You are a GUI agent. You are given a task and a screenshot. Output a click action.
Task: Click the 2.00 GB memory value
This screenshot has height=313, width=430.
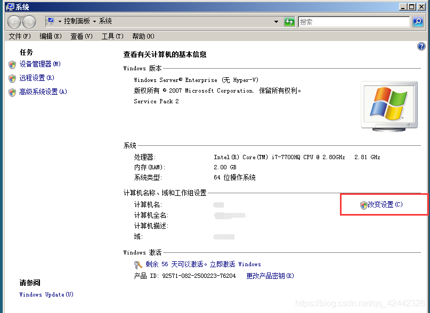[x=225, y=167]
